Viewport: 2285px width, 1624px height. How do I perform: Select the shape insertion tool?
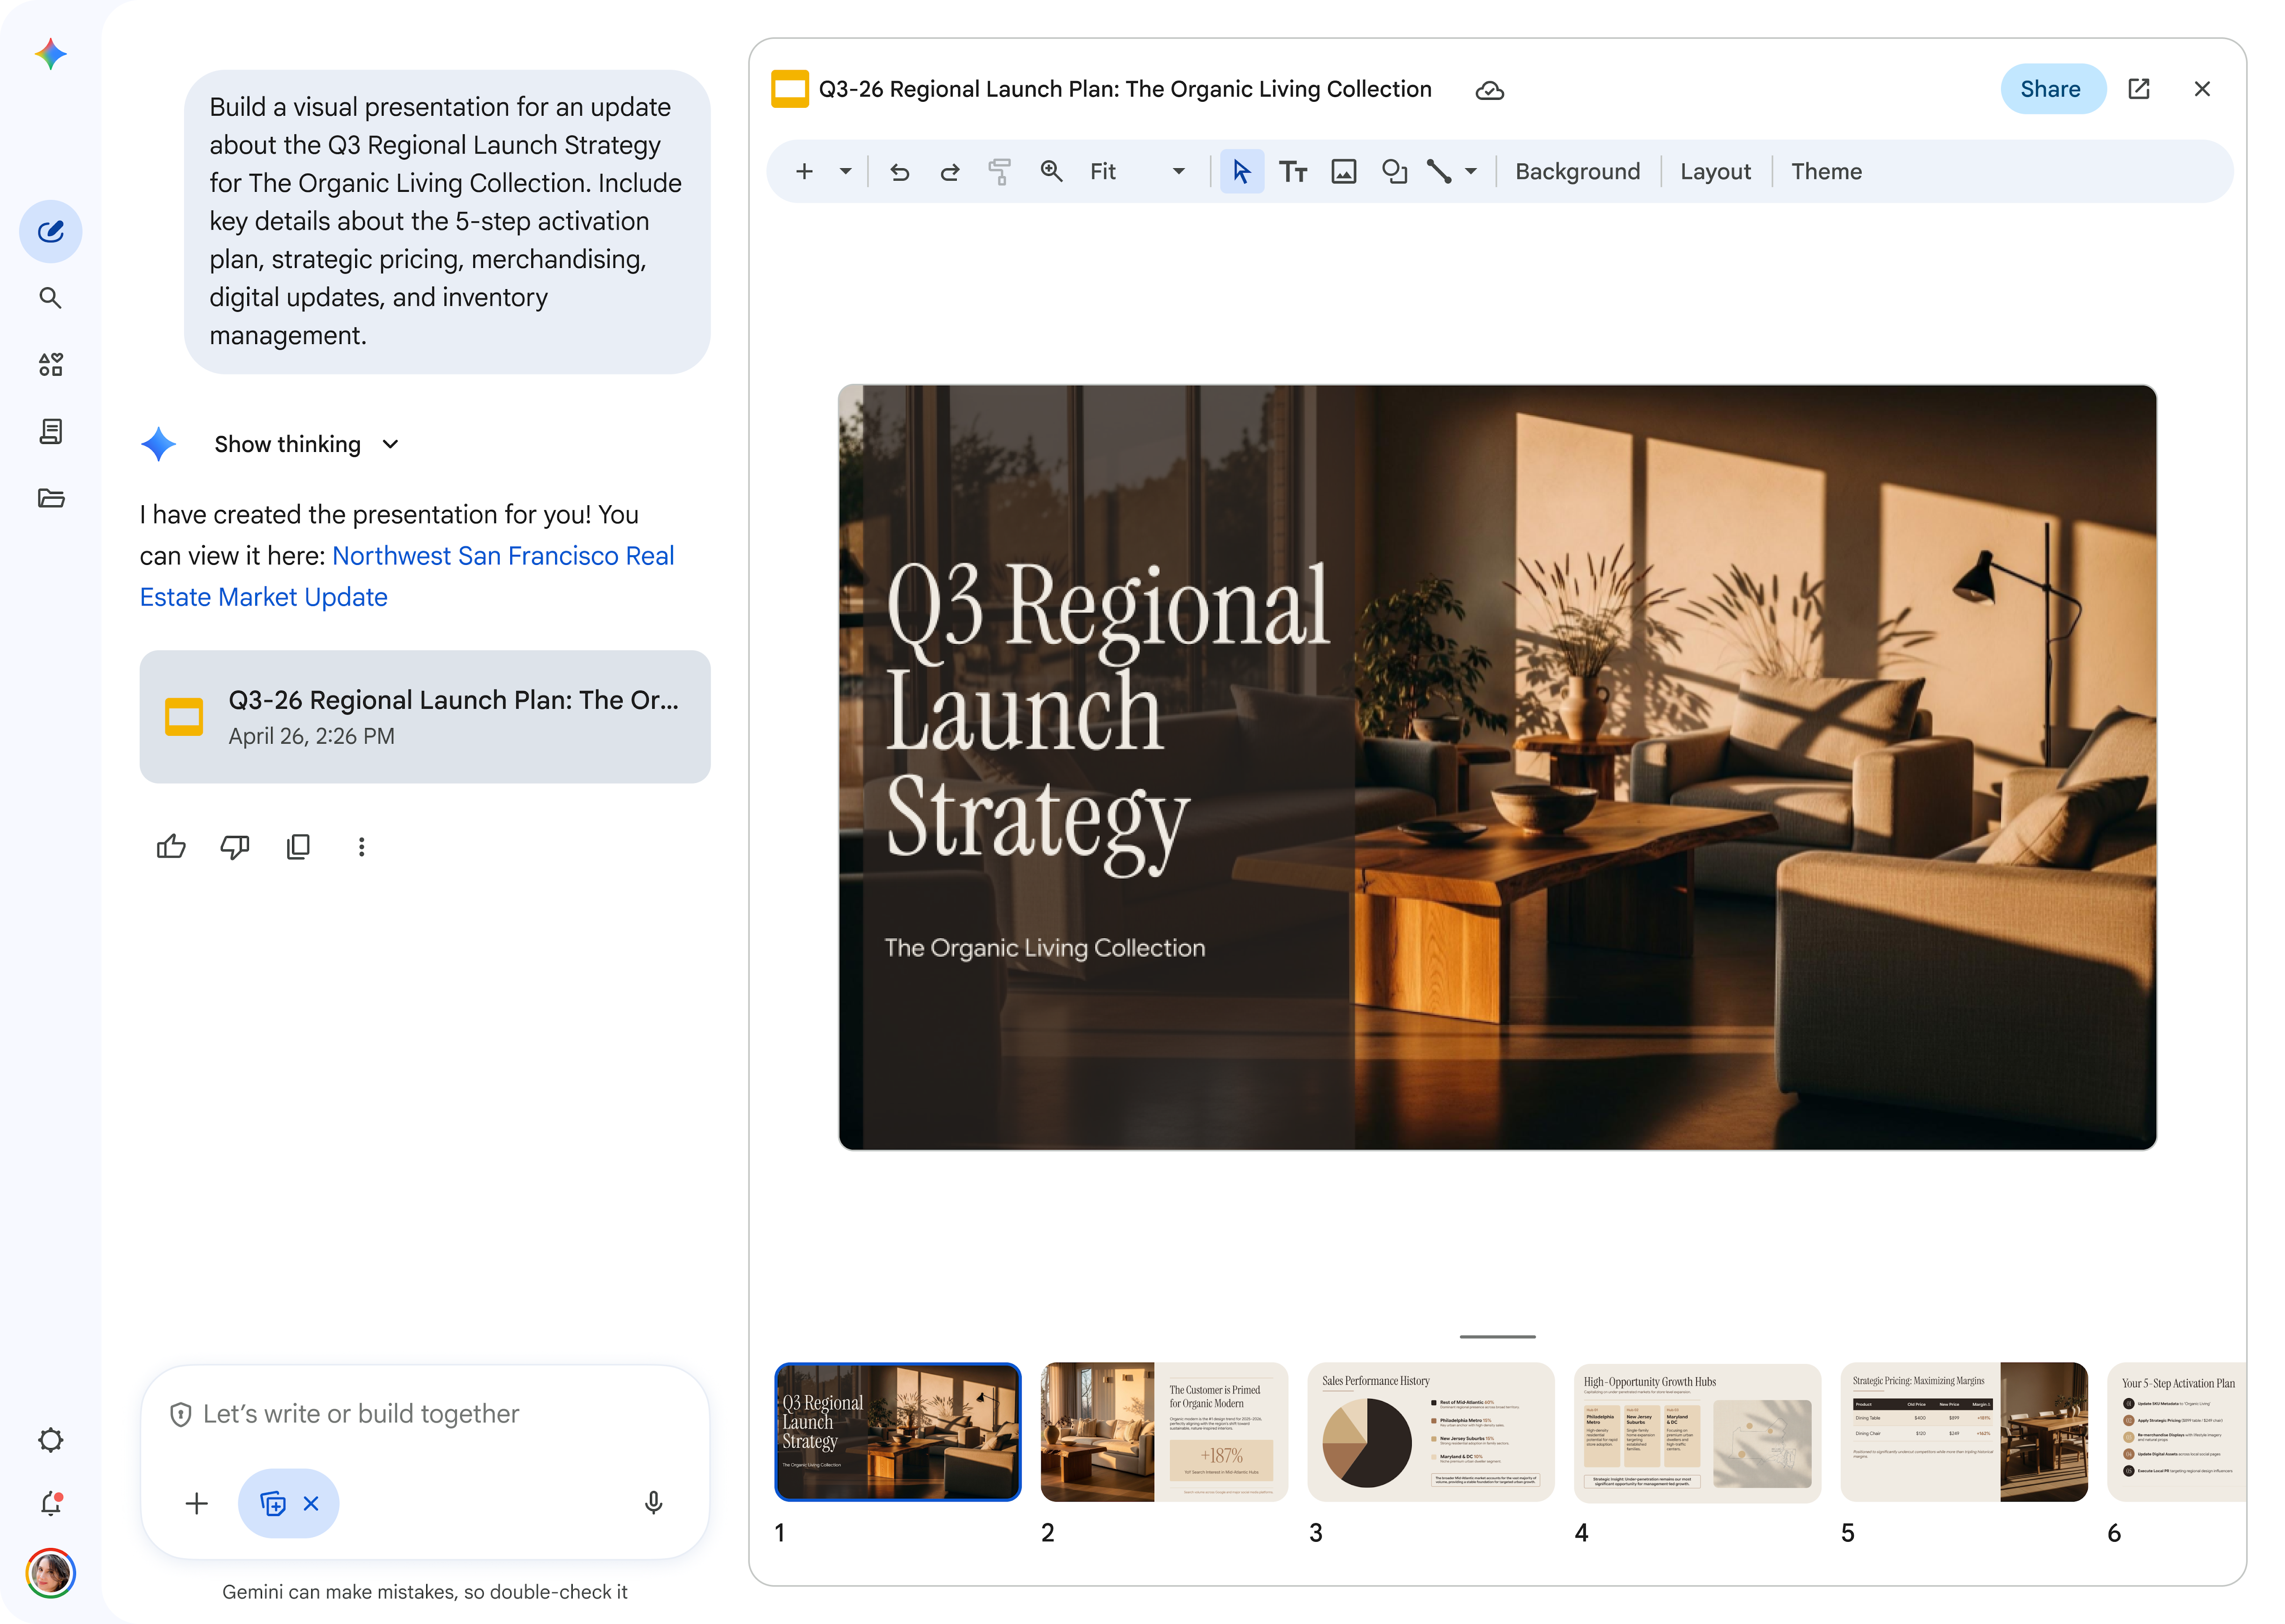pyautogui.click(x=1394, y=171)
